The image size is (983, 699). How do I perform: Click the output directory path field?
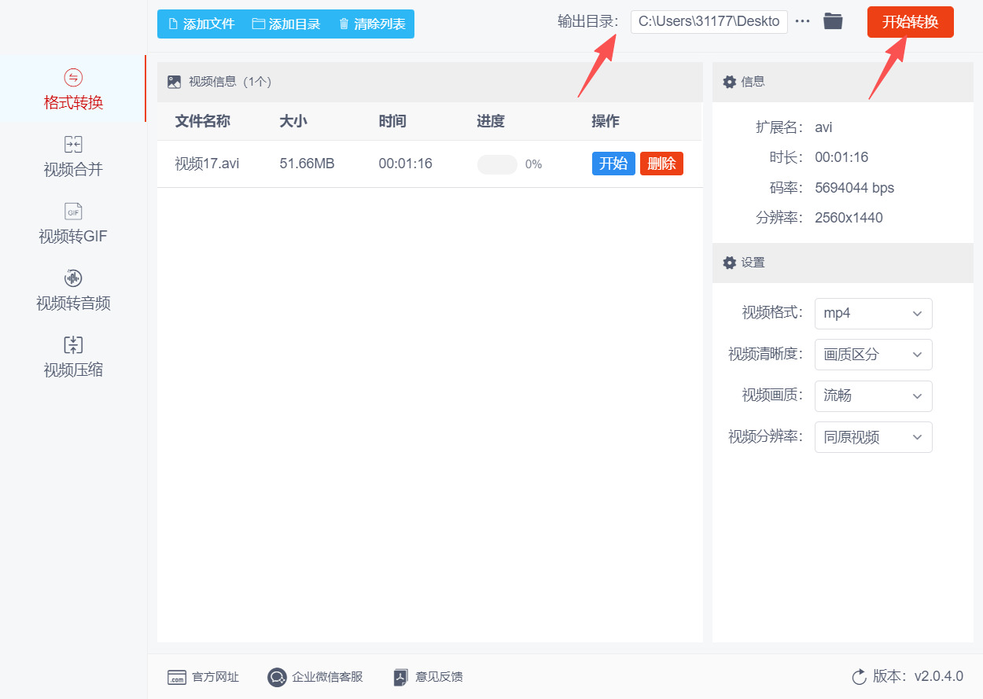tap(708, 21)
